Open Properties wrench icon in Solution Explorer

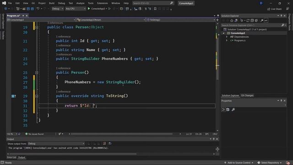(x=262, y=21)
